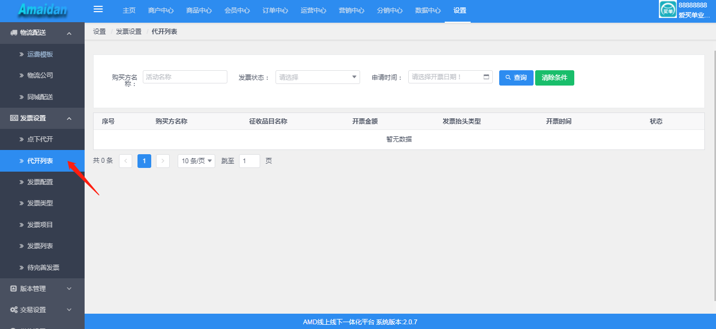Click the 购买方名称 column header

[171, 121]
